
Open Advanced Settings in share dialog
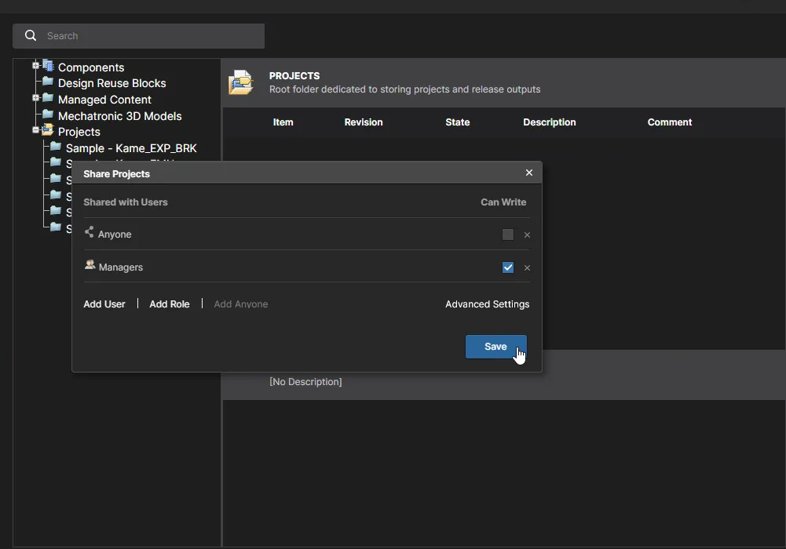click(487, 304)
